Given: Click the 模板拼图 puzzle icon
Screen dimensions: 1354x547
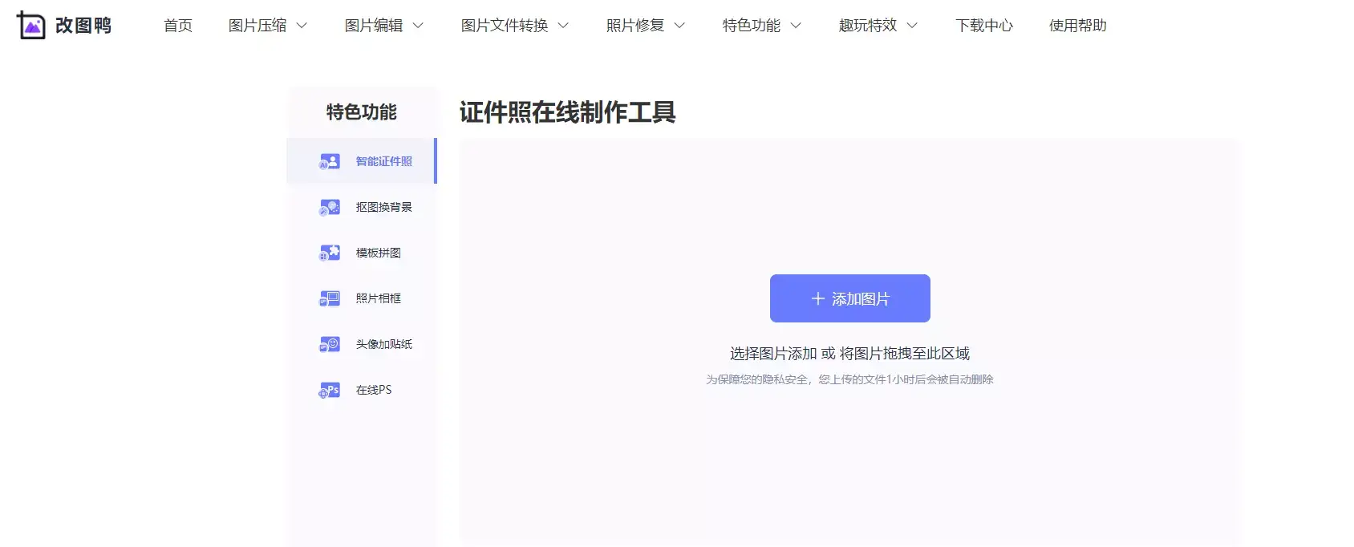Looking at the screenshot, I should (x=329, y=253).
